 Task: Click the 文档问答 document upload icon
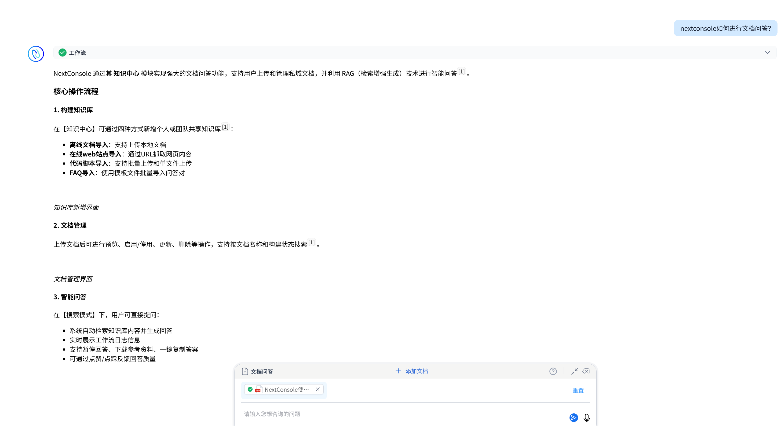[x=245, y=371]
